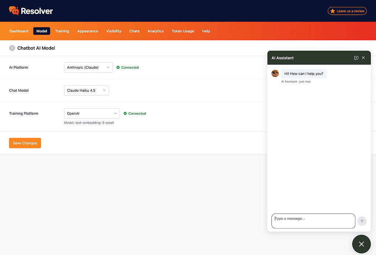Click green check icon next to OpenAI Connected

click(x=125, y=114)
